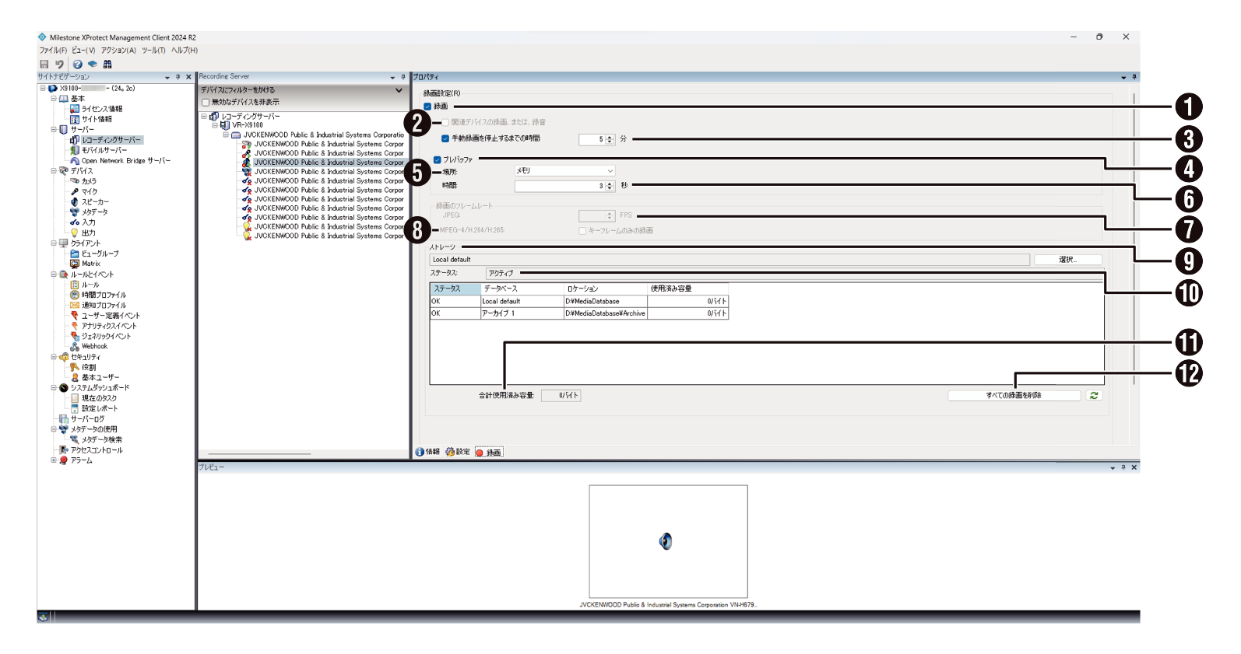This screenshot has height=654, width=1241.
Task: Open サイト情報 in site navigation
Action: 97,119
